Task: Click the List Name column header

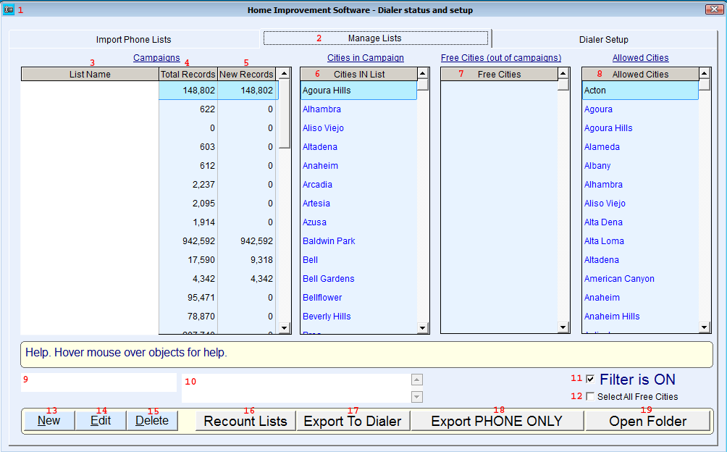Action: coord(90,74)
